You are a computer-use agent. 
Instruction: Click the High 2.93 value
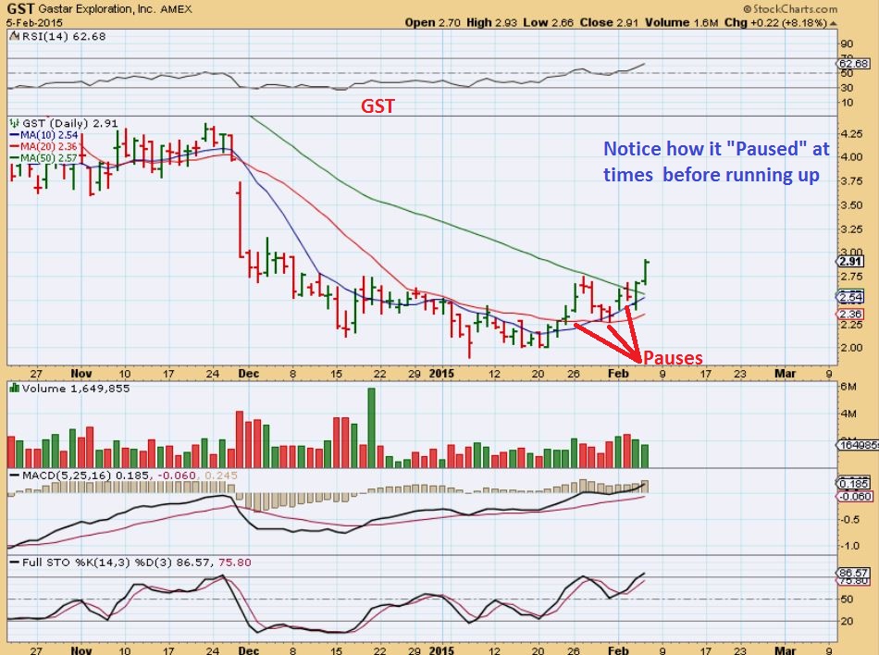click(491, 23)
